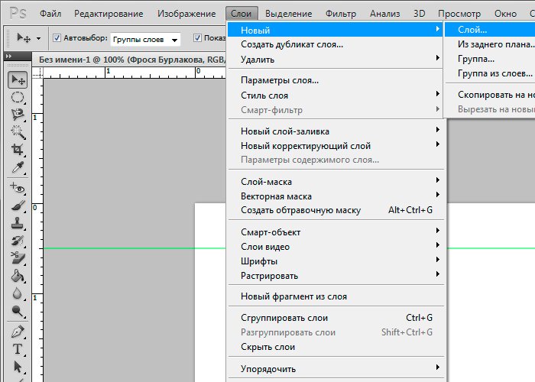Activate the Type tool
This screenshot has height=382, width=535.
[x=18, y=349]
